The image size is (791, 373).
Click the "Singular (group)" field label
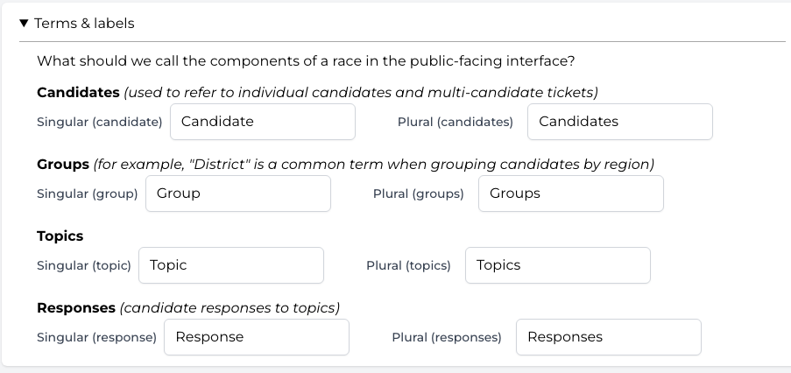(x=88, y=194)
